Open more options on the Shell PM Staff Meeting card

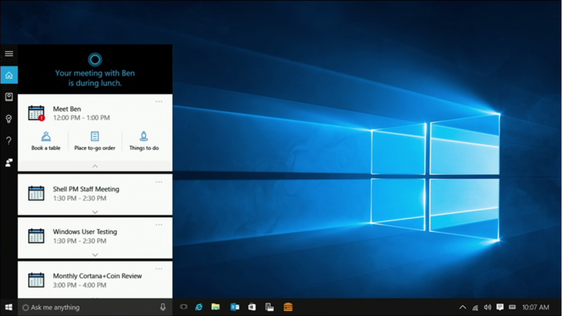click(159, 182)
